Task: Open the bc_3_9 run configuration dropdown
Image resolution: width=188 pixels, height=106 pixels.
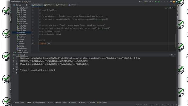Action: (x=149, y=2)
